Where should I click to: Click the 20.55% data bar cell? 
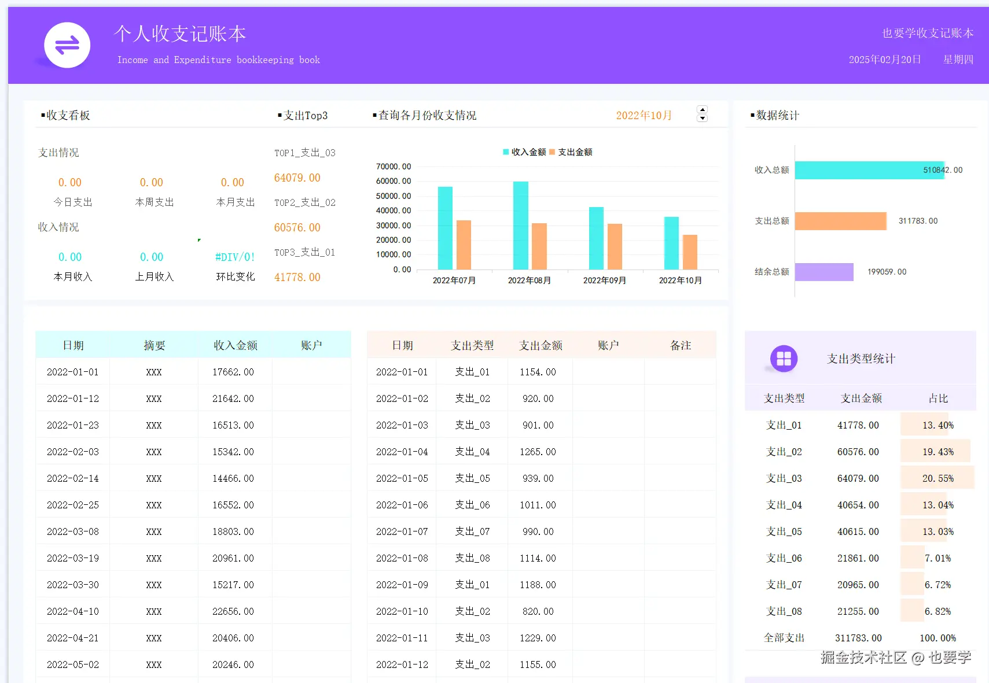(x=938, y=478)
